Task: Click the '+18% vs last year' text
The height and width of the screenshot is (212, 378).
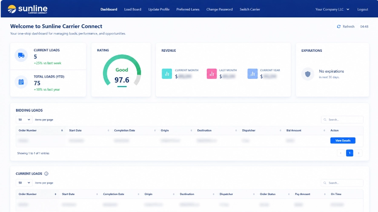Action: [x=47, y=89]
